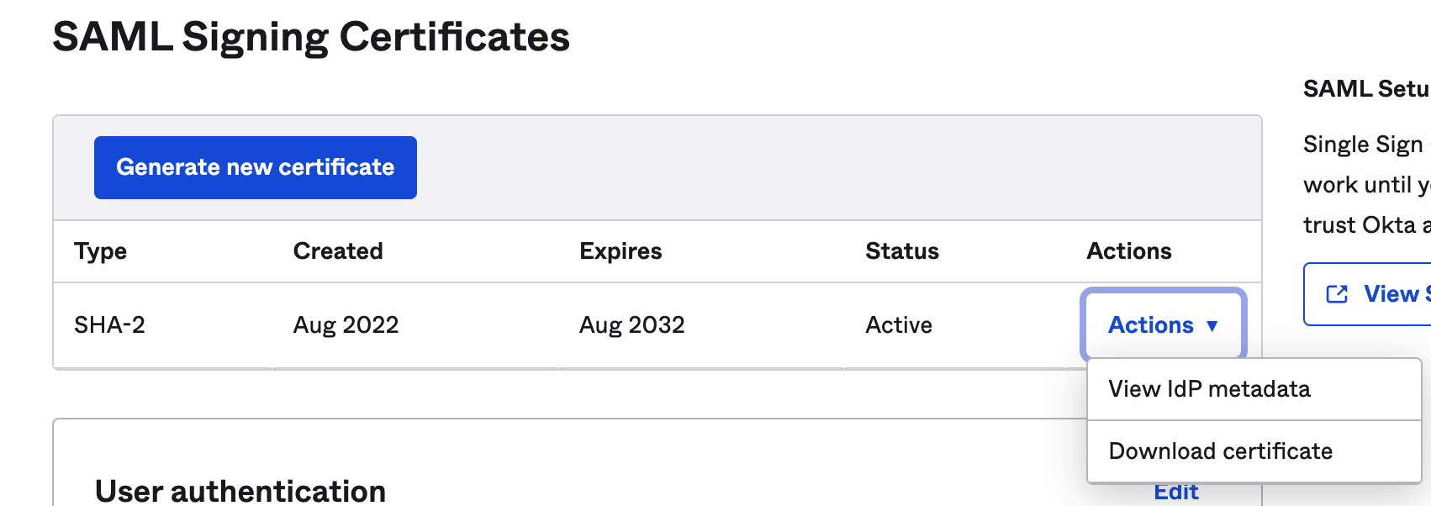Click the SAML Signing Certificates heading
This screenshot has width=1431, height=506.
(311, 38)
